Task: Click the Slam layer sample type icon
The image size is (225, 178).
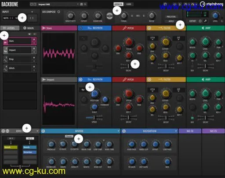Action: coord(5,42)
